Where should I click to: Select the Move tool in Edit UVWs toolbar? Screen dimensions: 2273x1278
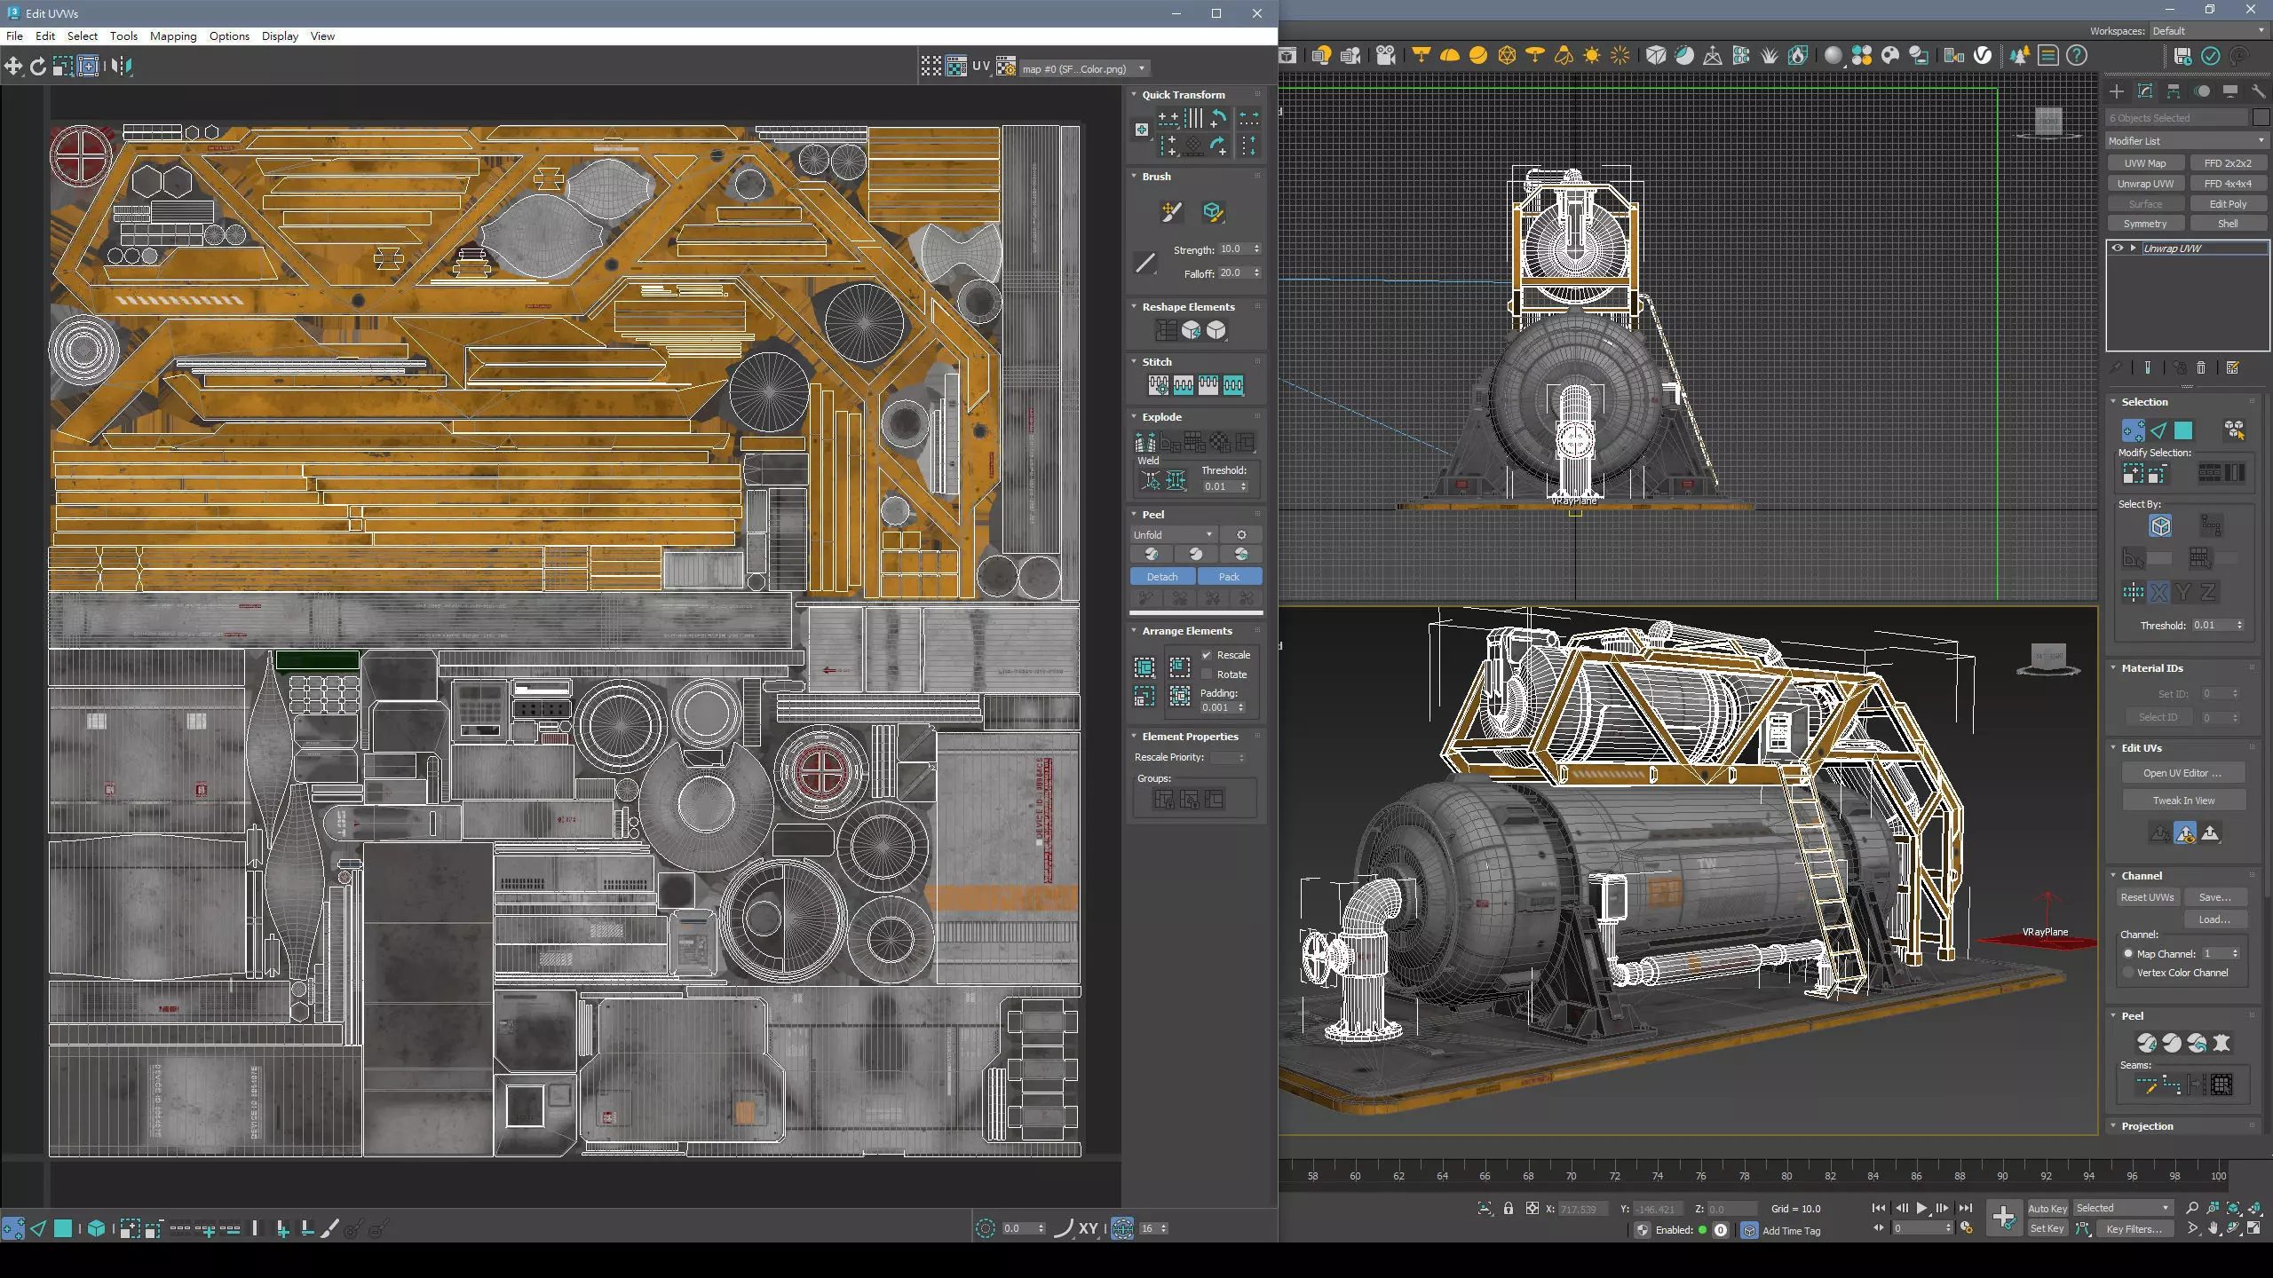pyautogui.click(x=13, y=66)
